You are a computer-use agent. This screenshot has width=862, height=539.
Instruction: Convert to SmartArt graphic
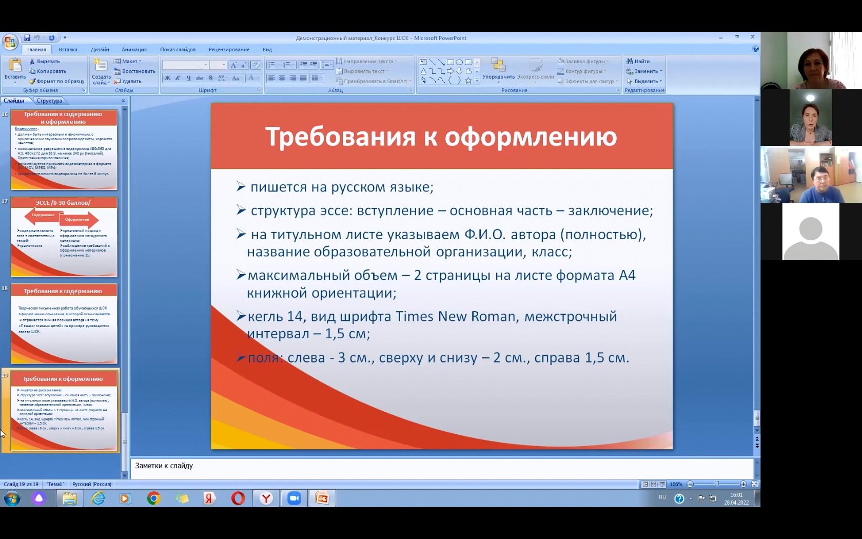[x=374, y=81]
